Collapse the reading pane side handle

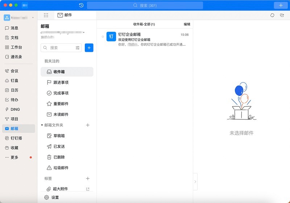195,182
